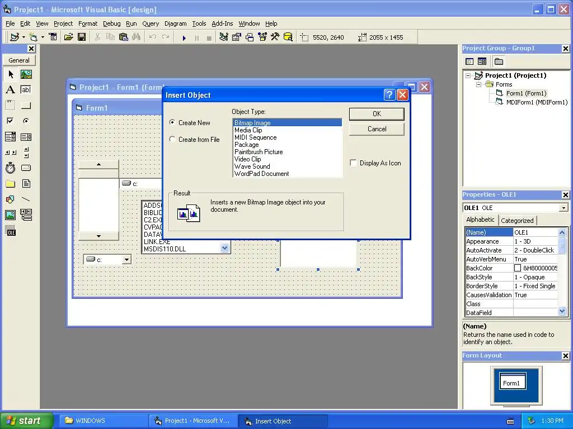
Task: Pick the TextBox control tool
Action: point(26,90)
